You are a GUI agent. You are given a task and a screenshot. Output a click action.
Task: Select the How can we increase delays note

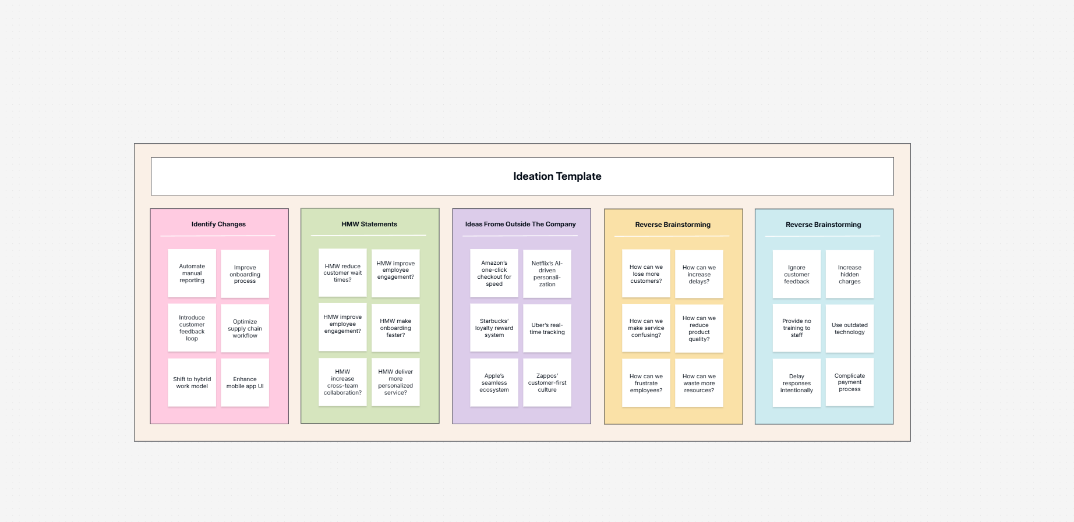click(x=699, y=274)
